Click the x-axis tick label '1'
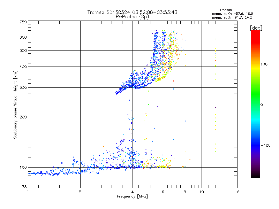279x209 pixels. click(28, 192)
